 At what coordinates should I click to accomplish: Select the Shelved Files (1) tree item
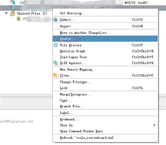tap(32, 13)
